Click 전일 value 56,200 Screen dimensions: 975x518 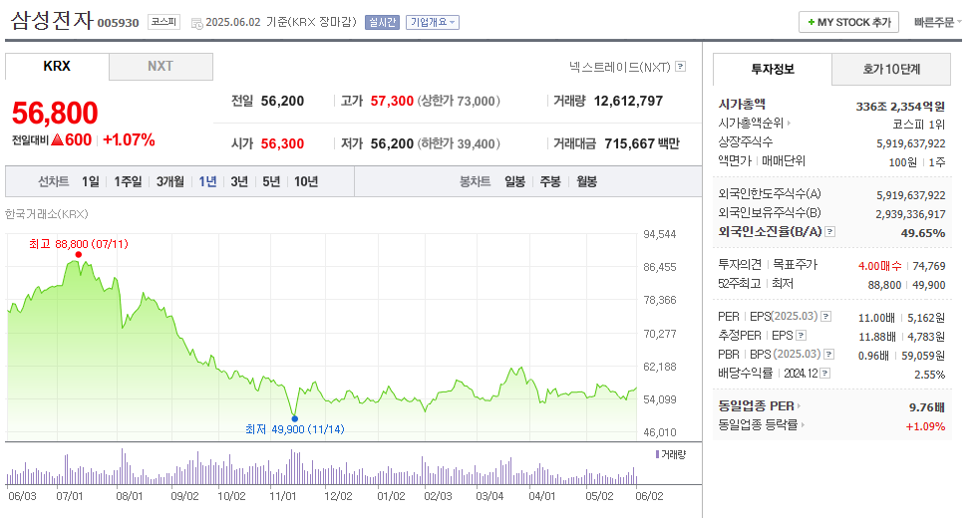click(x=282, y=101)
